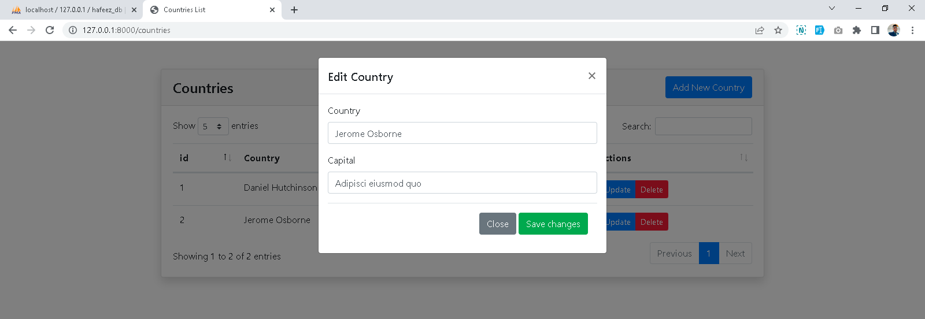This screenshot has height=319, width=925.
Task: Delete the Jerome Osborne row
Action: pos(652,222)
